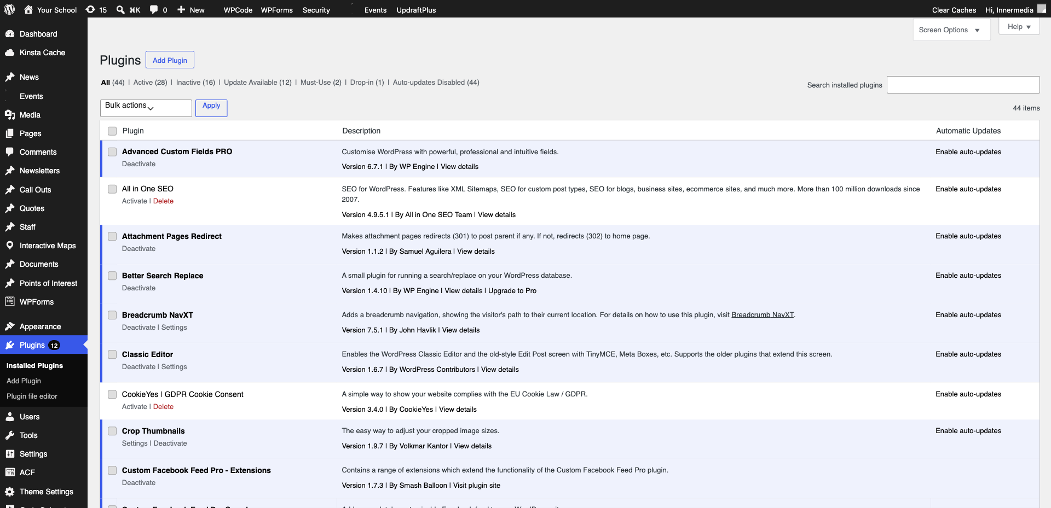This screenshot has height=508, width=1051.
Task: Show Must-Use (2) plugins
Action: click(321, 82)
